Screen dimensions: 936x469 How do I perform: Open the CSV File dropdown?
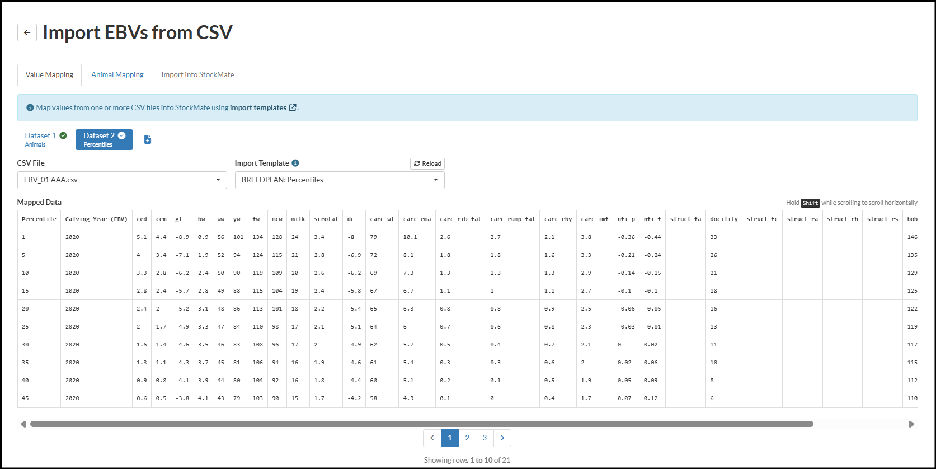(x=122, y=180)
